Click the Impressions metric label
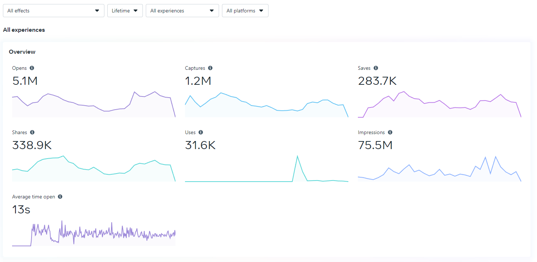 point(371,132)
